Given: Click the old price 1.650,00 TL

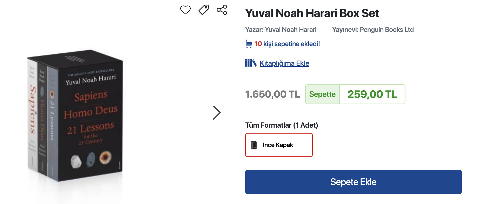Looking at the screenshot, I should pos(272,94).
